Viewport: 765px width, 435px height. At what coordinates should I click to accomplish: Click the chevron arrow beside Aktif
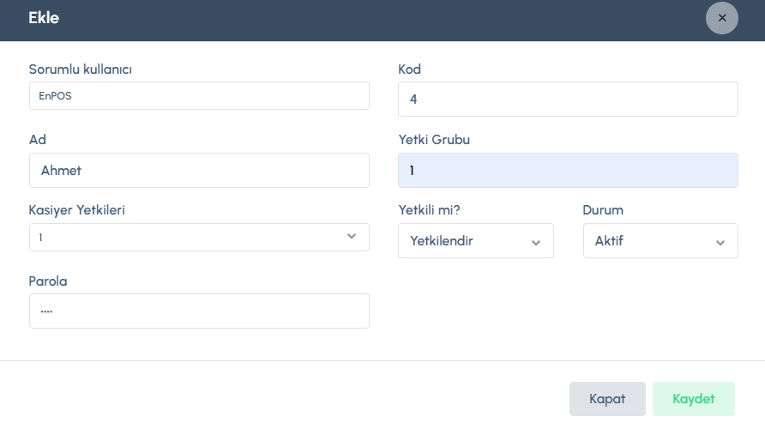pos(720,242)
